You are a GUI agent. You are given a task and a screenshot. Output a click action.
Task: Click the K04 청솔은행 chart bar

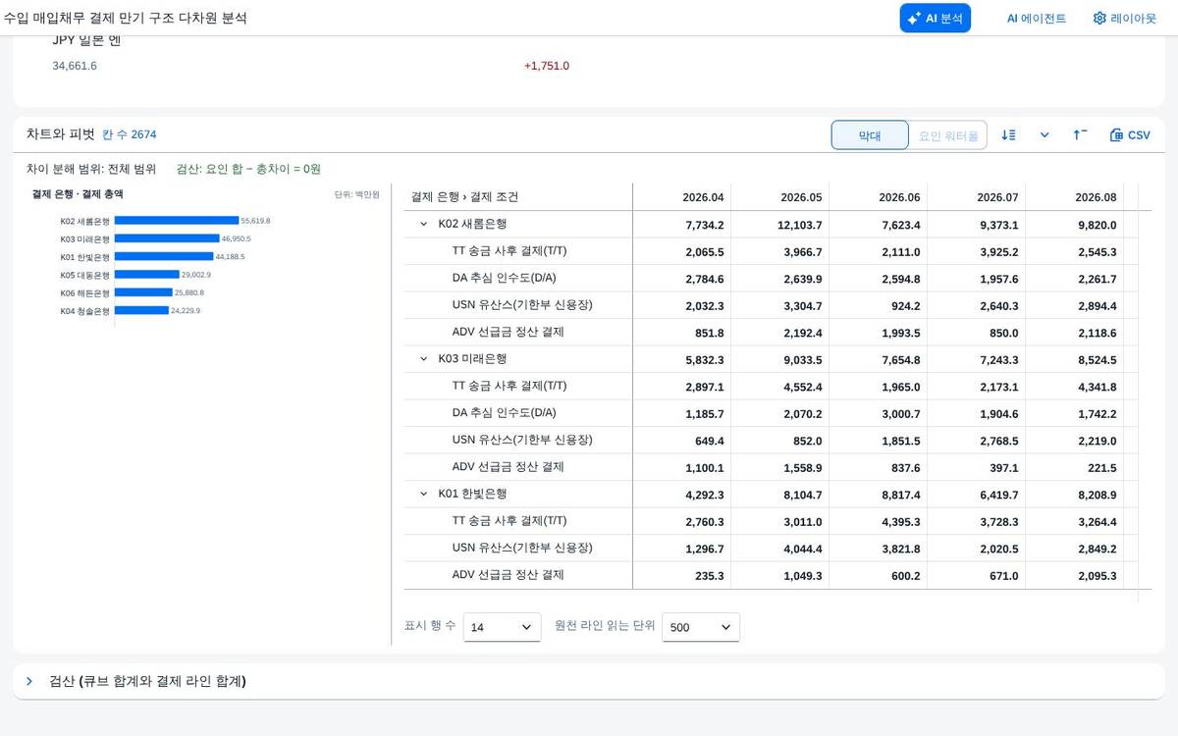click(x=141, y=310)
